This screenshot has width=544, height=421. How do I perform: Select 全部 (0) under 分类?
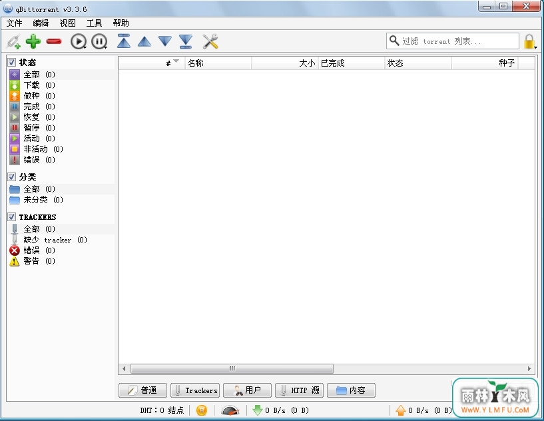tap(61, 189)
